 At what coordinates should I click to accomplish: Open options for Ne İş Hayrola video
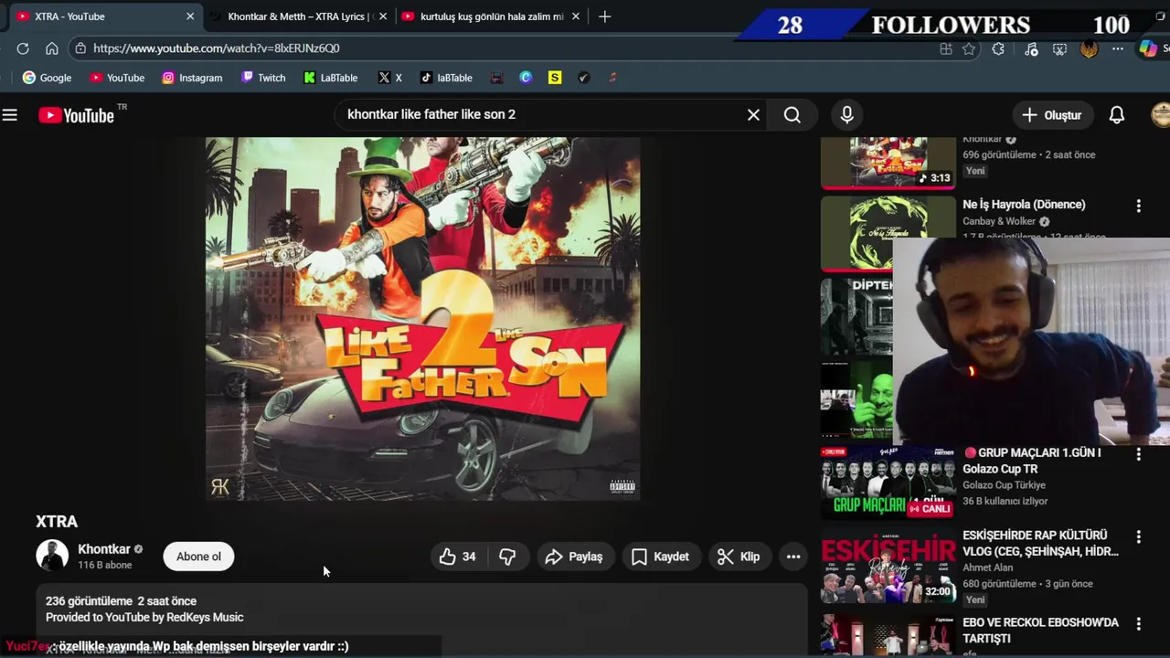click(x=1138, y=207)
